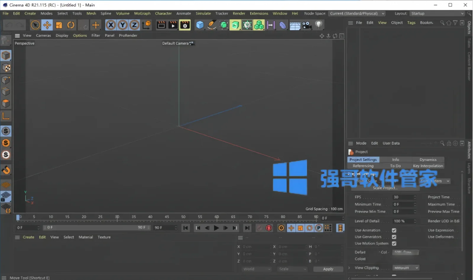The image size is (473, 280).
Task: Switch to the Key Interpolation tab
Action: (x=428, y=166)
